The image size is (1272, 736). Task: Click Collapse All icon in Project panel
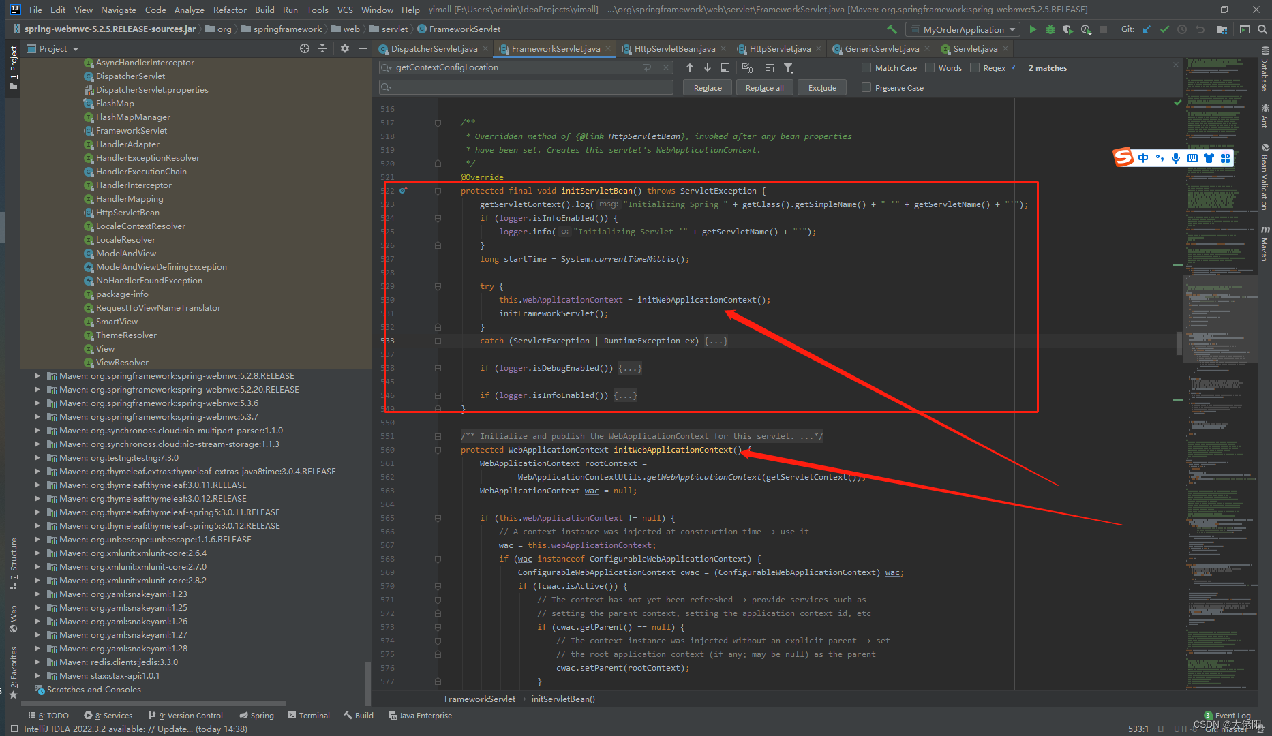coord(322,48)
